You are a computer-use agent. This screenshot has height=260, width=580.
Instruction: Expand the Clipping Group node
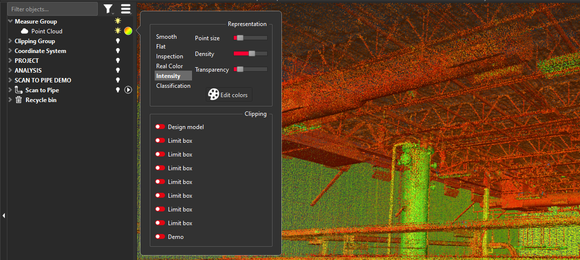pos(10,41)
